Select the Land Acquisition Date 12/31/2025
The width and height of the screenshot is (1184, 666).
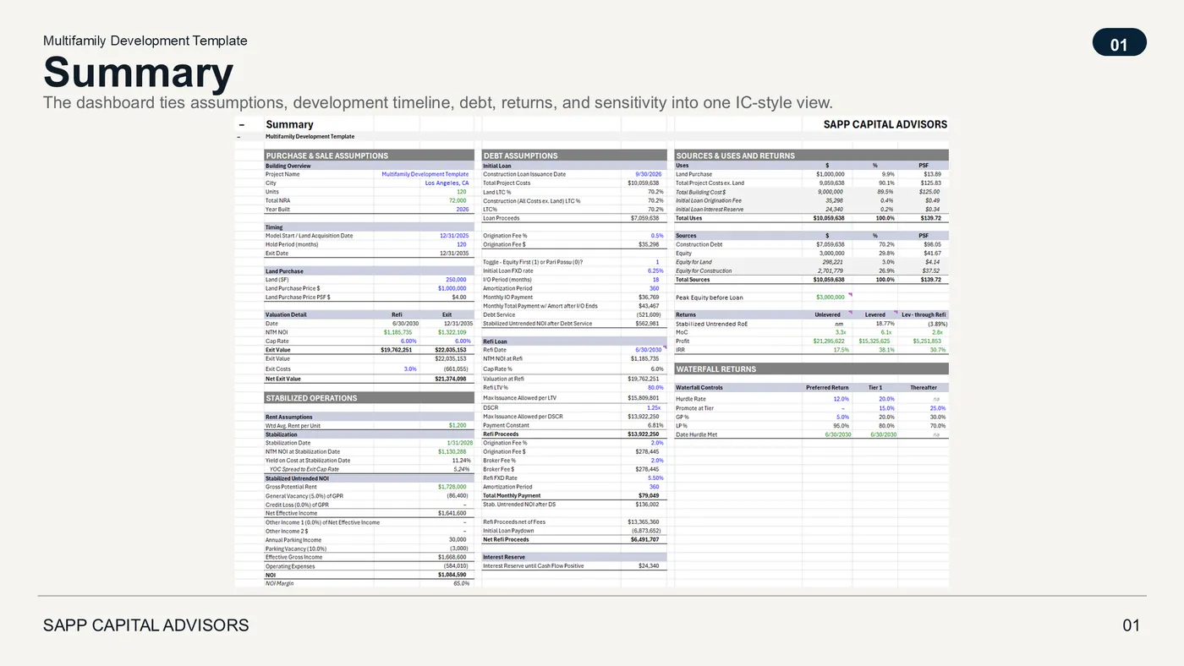[453, 236]
